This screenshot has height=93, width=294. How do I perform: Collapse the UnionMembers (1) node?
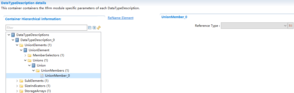pos(34,71)
